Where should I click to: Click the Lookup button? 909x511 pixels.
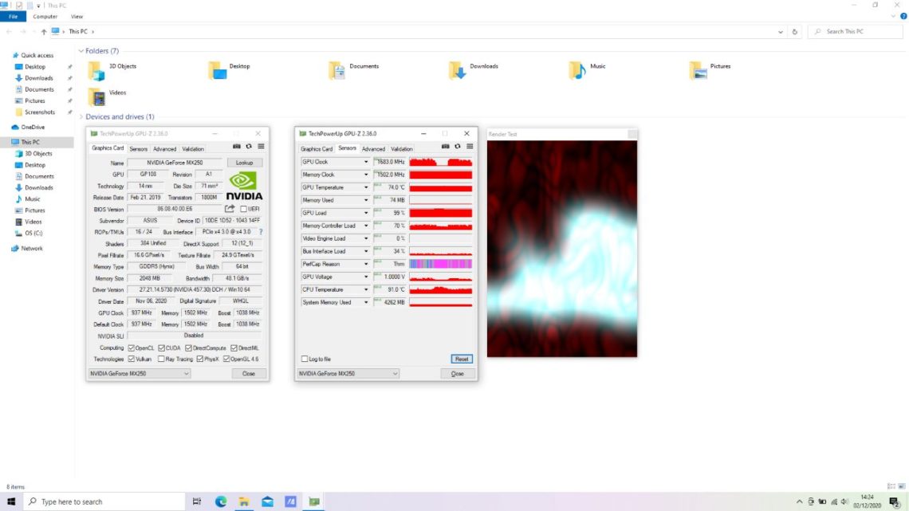[244, 161]
